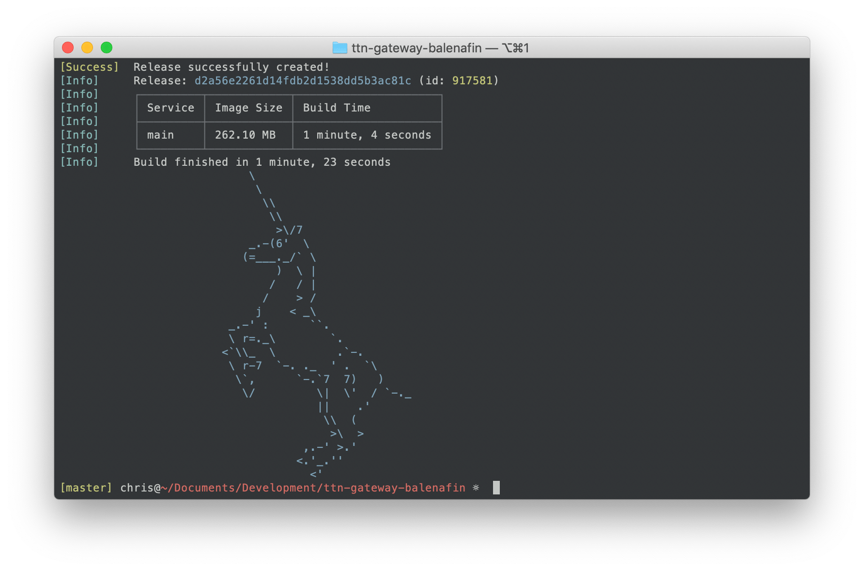Image resolution: width=864 pixels, height=571 pixels.
Task: Click the Service table header
Action: pyautogui.click(x=170, y=108)
